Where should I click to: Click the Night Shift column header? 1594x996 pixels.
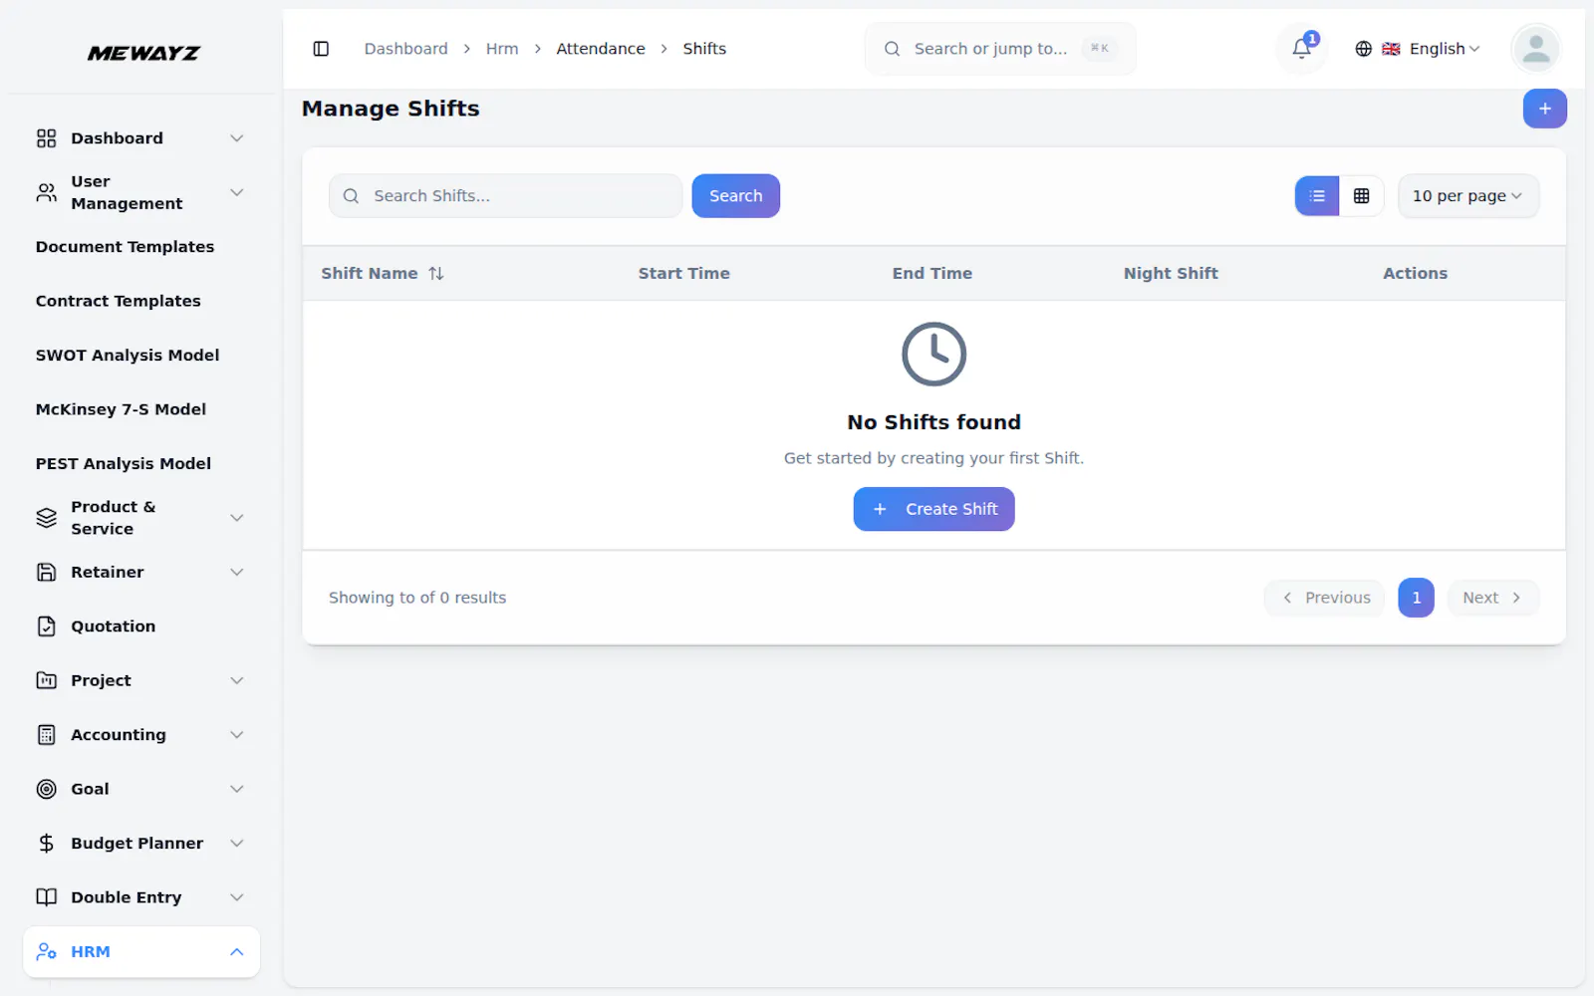click(1171, 273)
